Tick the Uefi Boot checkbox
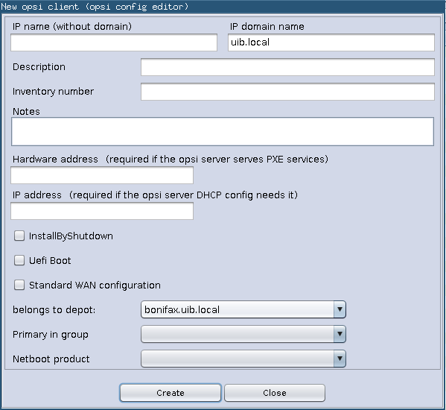Image resolution: width=446 pixels, height=410 pixels. click(x=19, y=260)
